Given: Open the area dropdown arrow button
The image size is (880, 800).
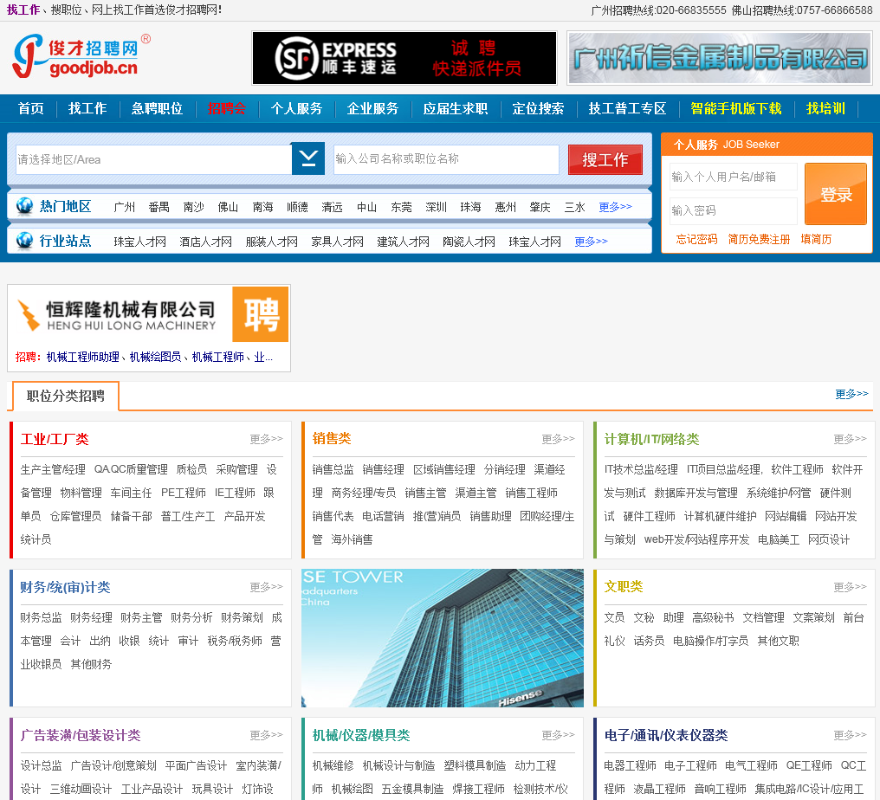Looking at the screenshot, I should point(308,158).
